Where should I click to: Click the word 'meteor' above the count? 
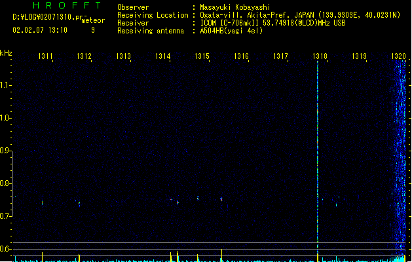point(93,20)
